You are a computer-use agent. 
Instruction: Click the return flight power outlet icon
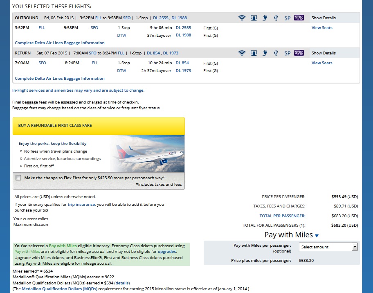[x=265, y=53]
